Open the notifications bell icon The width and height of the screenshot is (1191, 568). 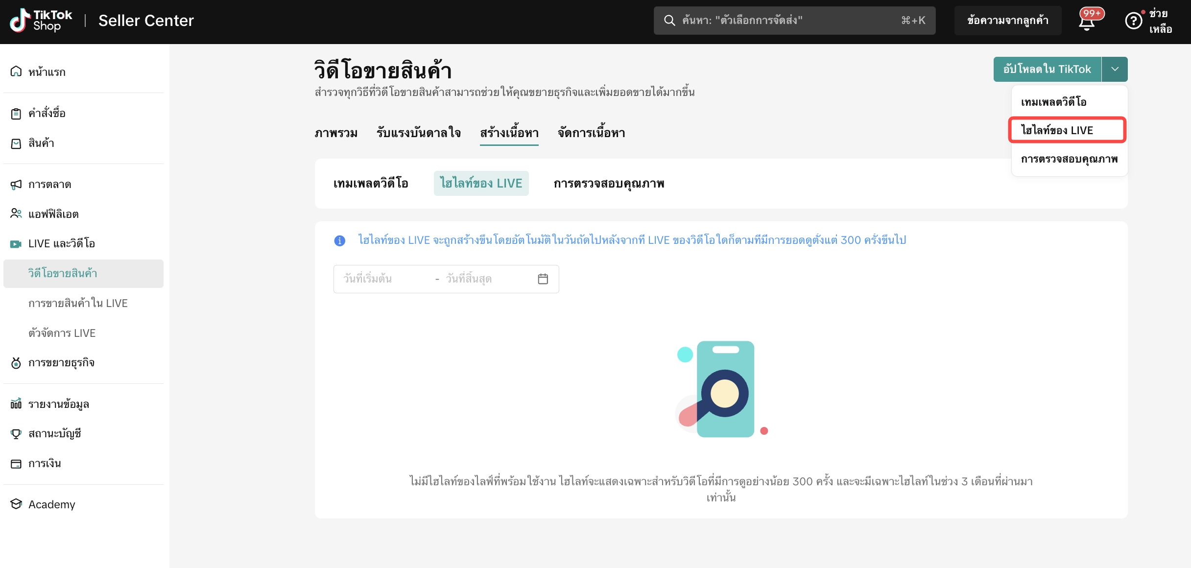pos(1087,23)
